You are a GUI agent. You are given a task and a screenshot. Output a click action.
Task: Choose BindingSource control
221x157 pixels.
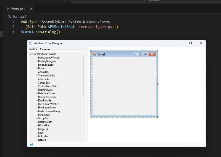coord(46,65)
